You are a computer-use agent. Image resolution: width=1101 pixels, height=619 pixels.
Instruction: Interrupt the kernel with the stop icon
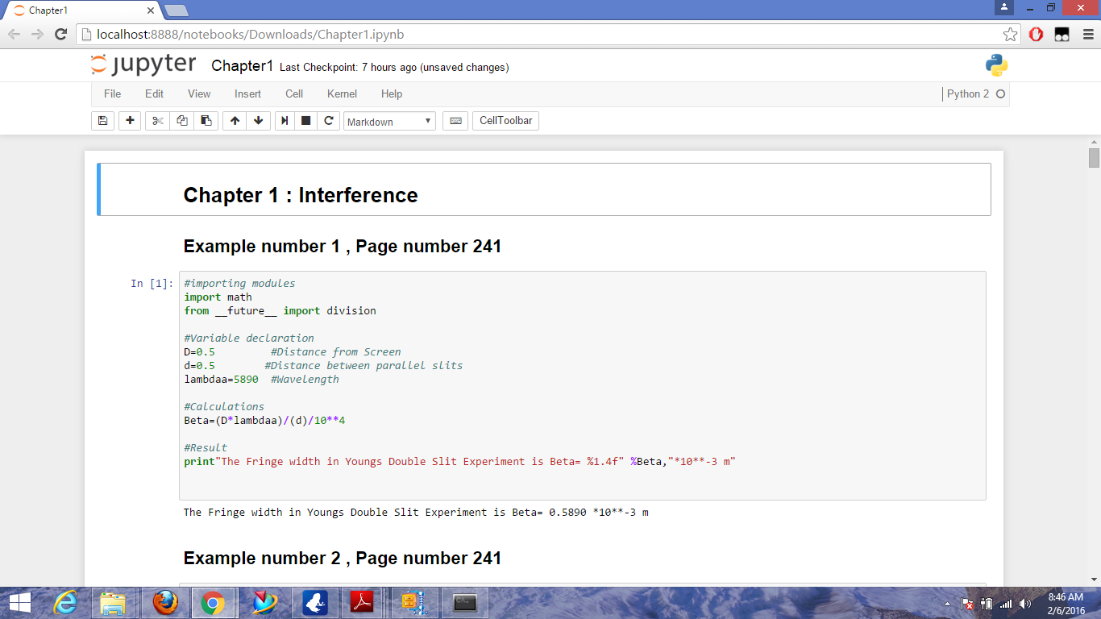coord(306,121)
